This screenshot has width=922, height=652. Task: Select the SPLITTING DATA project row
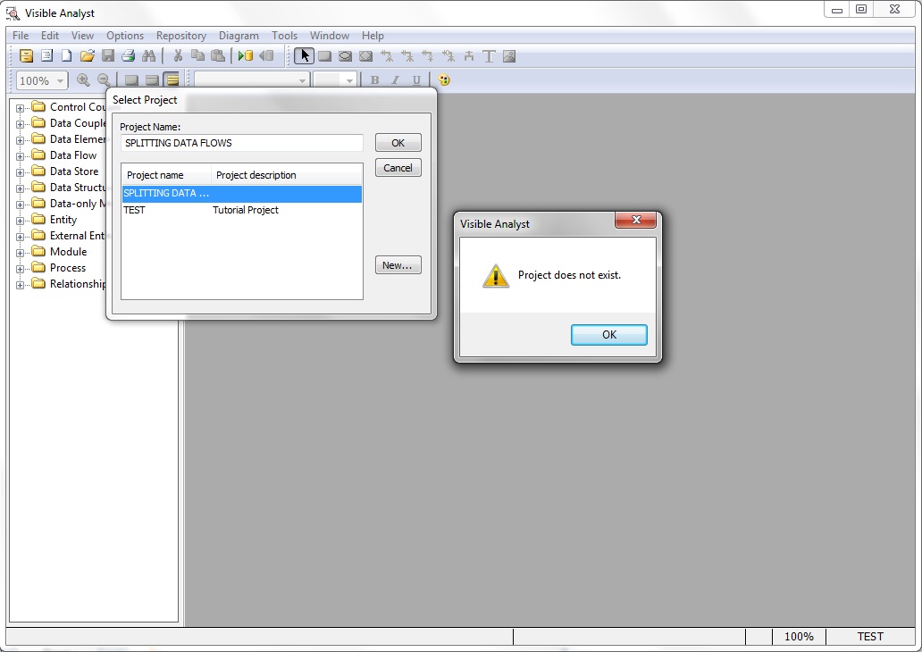[242, 194]
